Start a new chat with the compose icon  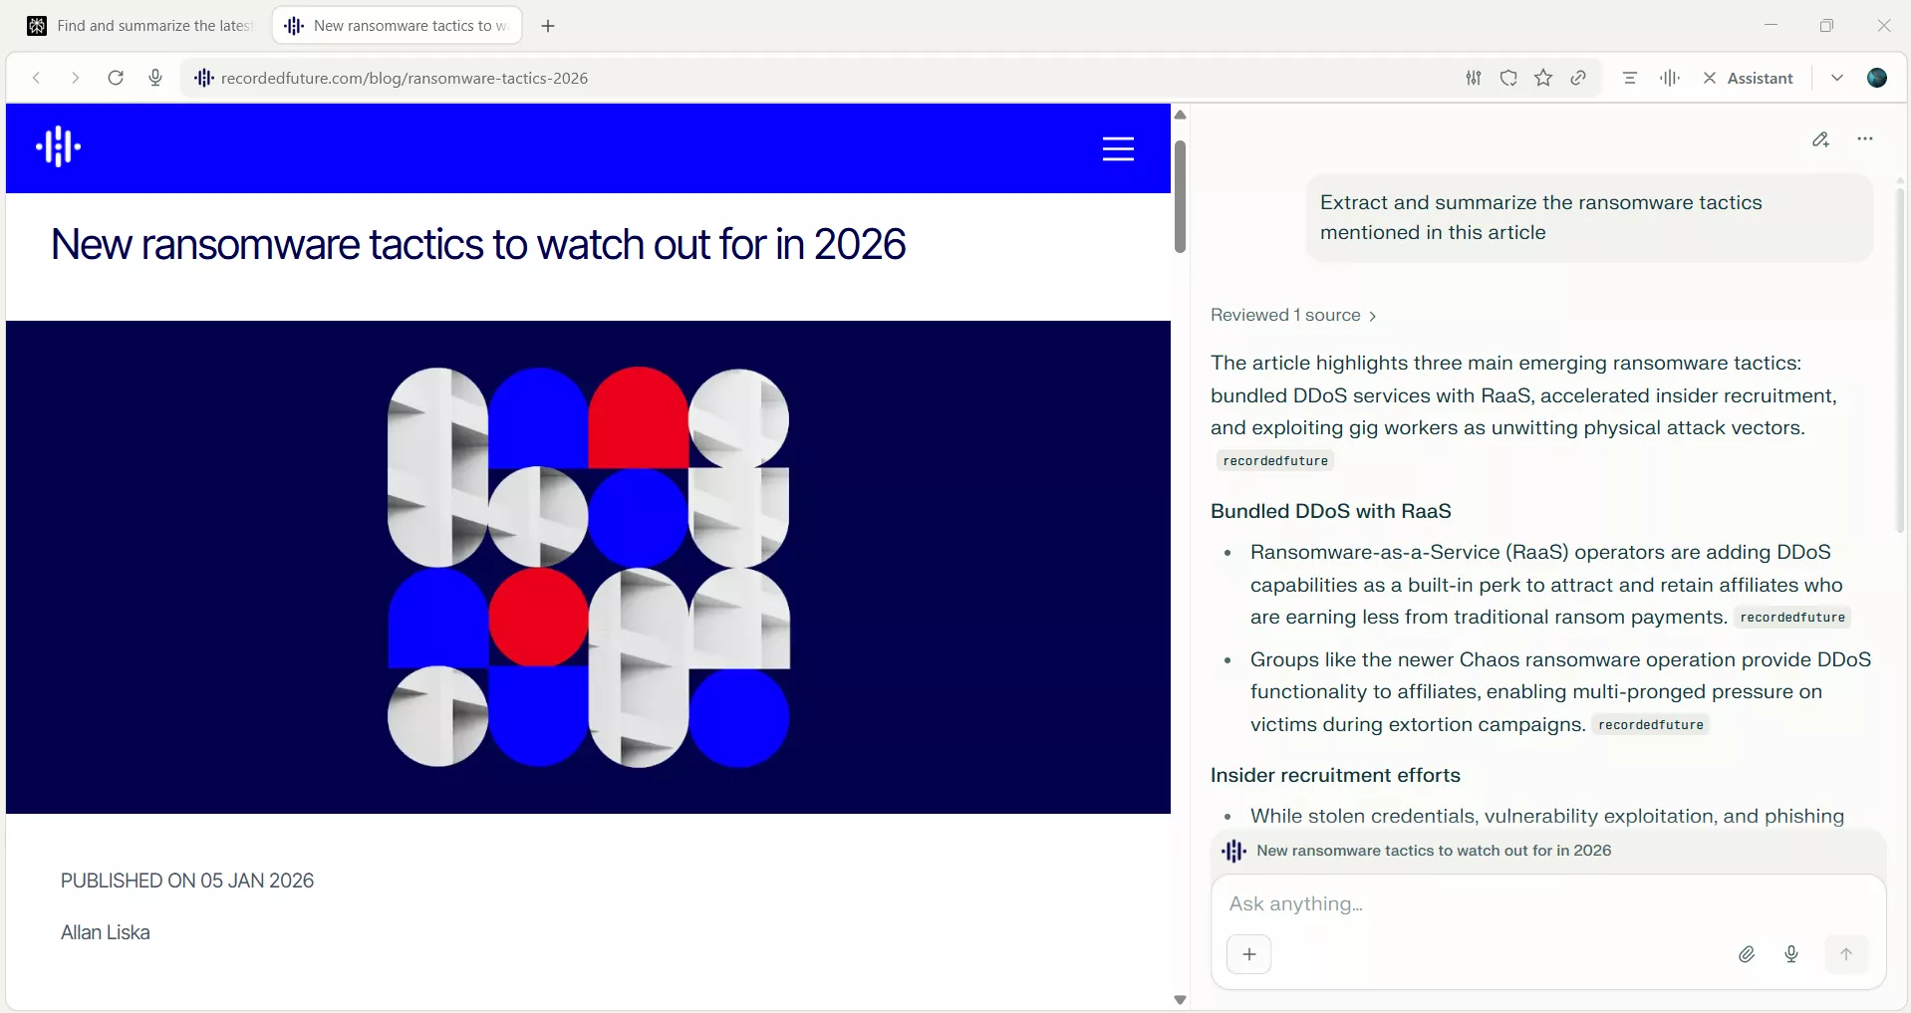coord(1820,139)
